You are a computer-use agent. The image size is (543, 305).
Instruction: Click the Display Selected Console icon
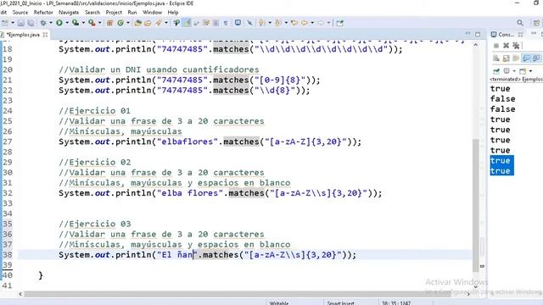[x=507, y=71]
